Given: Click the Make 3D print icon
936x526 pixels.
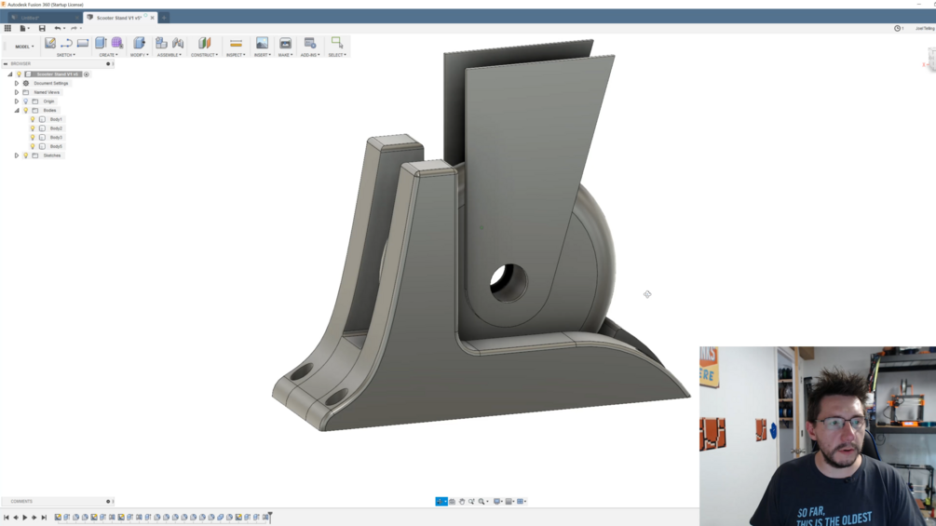Looking at the screenshot, I should [285, 43].
